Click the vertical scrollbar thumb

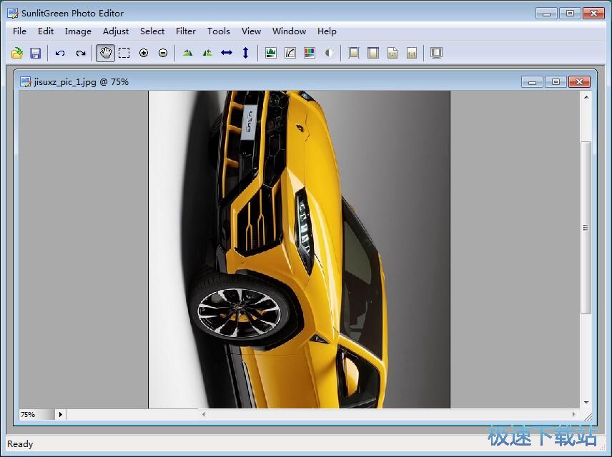pos(586,227)
